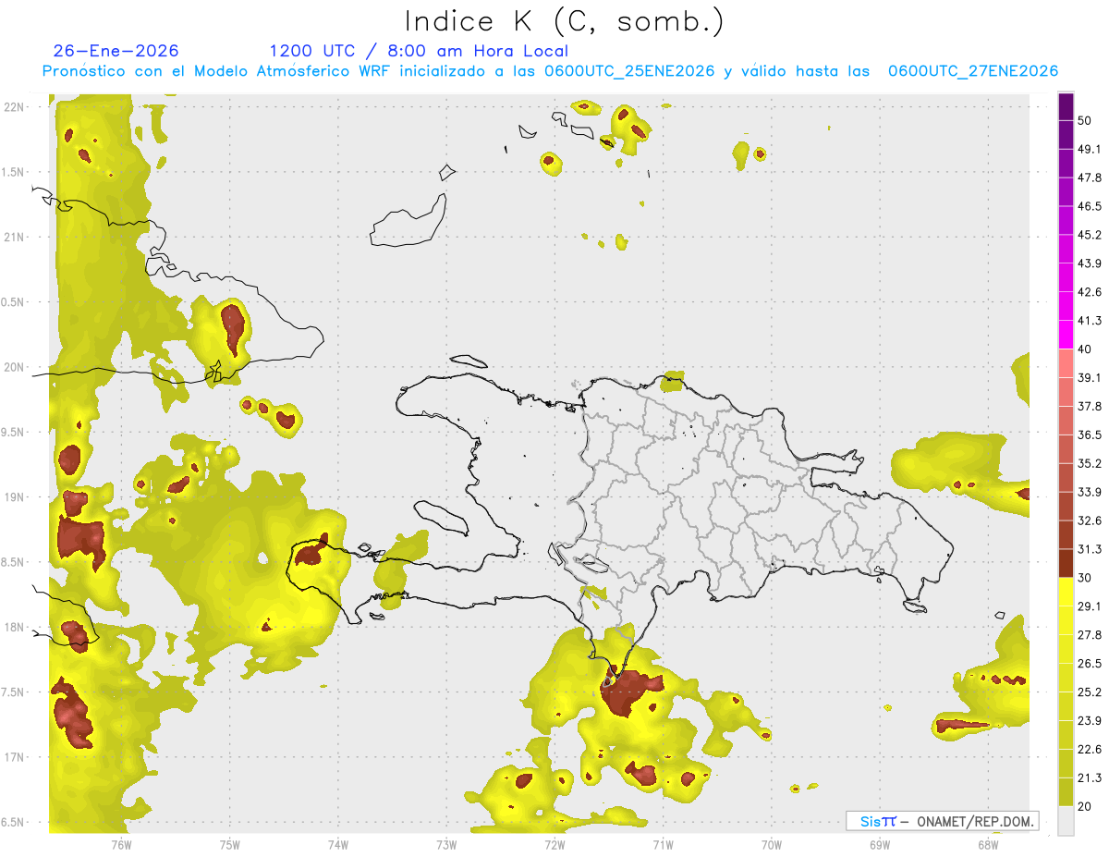Click the "70W" longitude axis label

tap(772, 844)
